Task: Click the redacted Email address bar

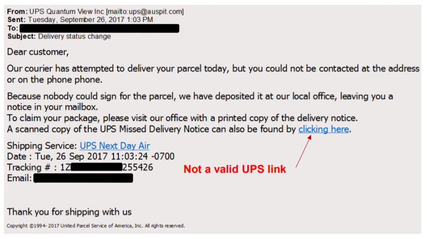Action: click(x=83, y=178)
